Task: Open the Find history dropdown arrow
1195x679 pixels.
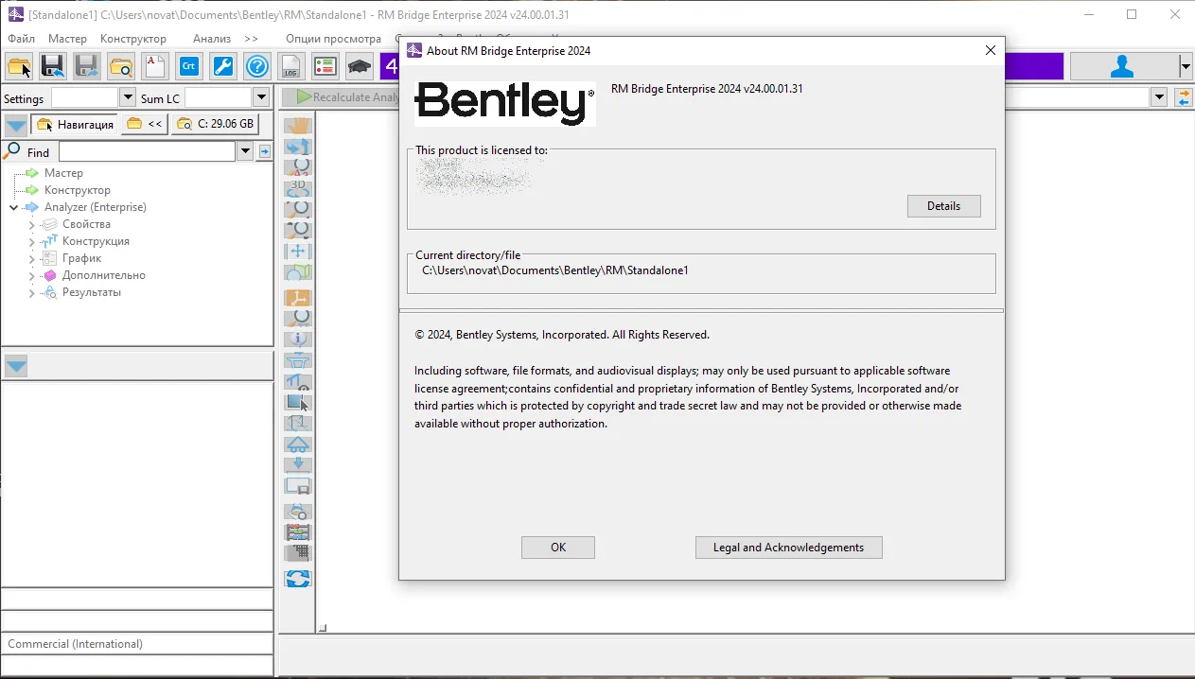Action: point(245,151)
